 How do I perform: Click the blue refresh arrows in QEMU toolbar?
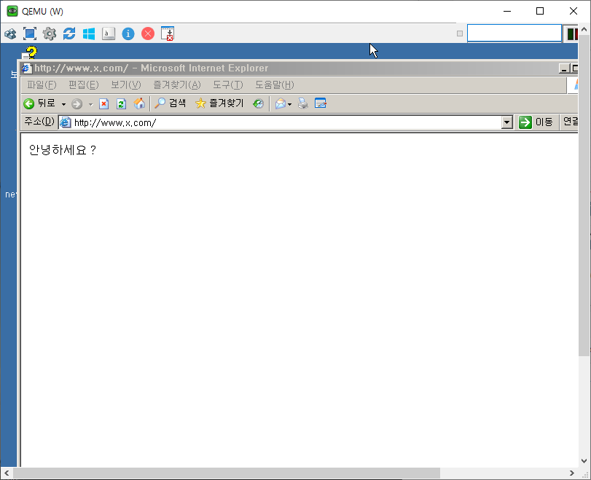[x=69, y=34]
